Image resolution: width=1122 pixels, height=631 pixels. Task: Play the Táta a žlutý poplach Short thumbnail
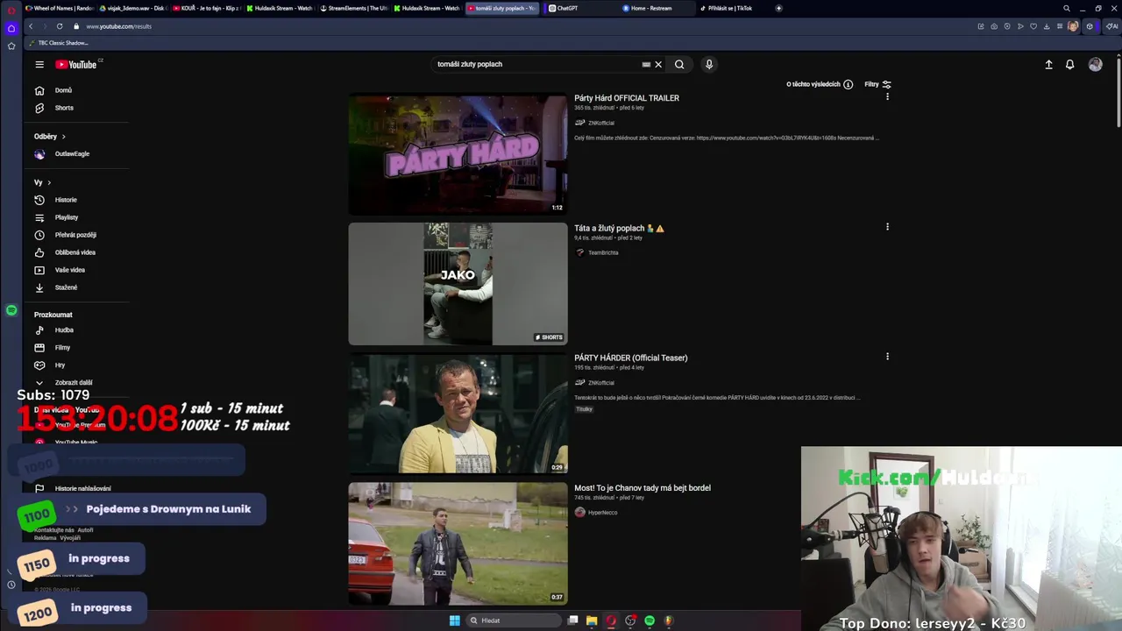click(x=458, y=284)
